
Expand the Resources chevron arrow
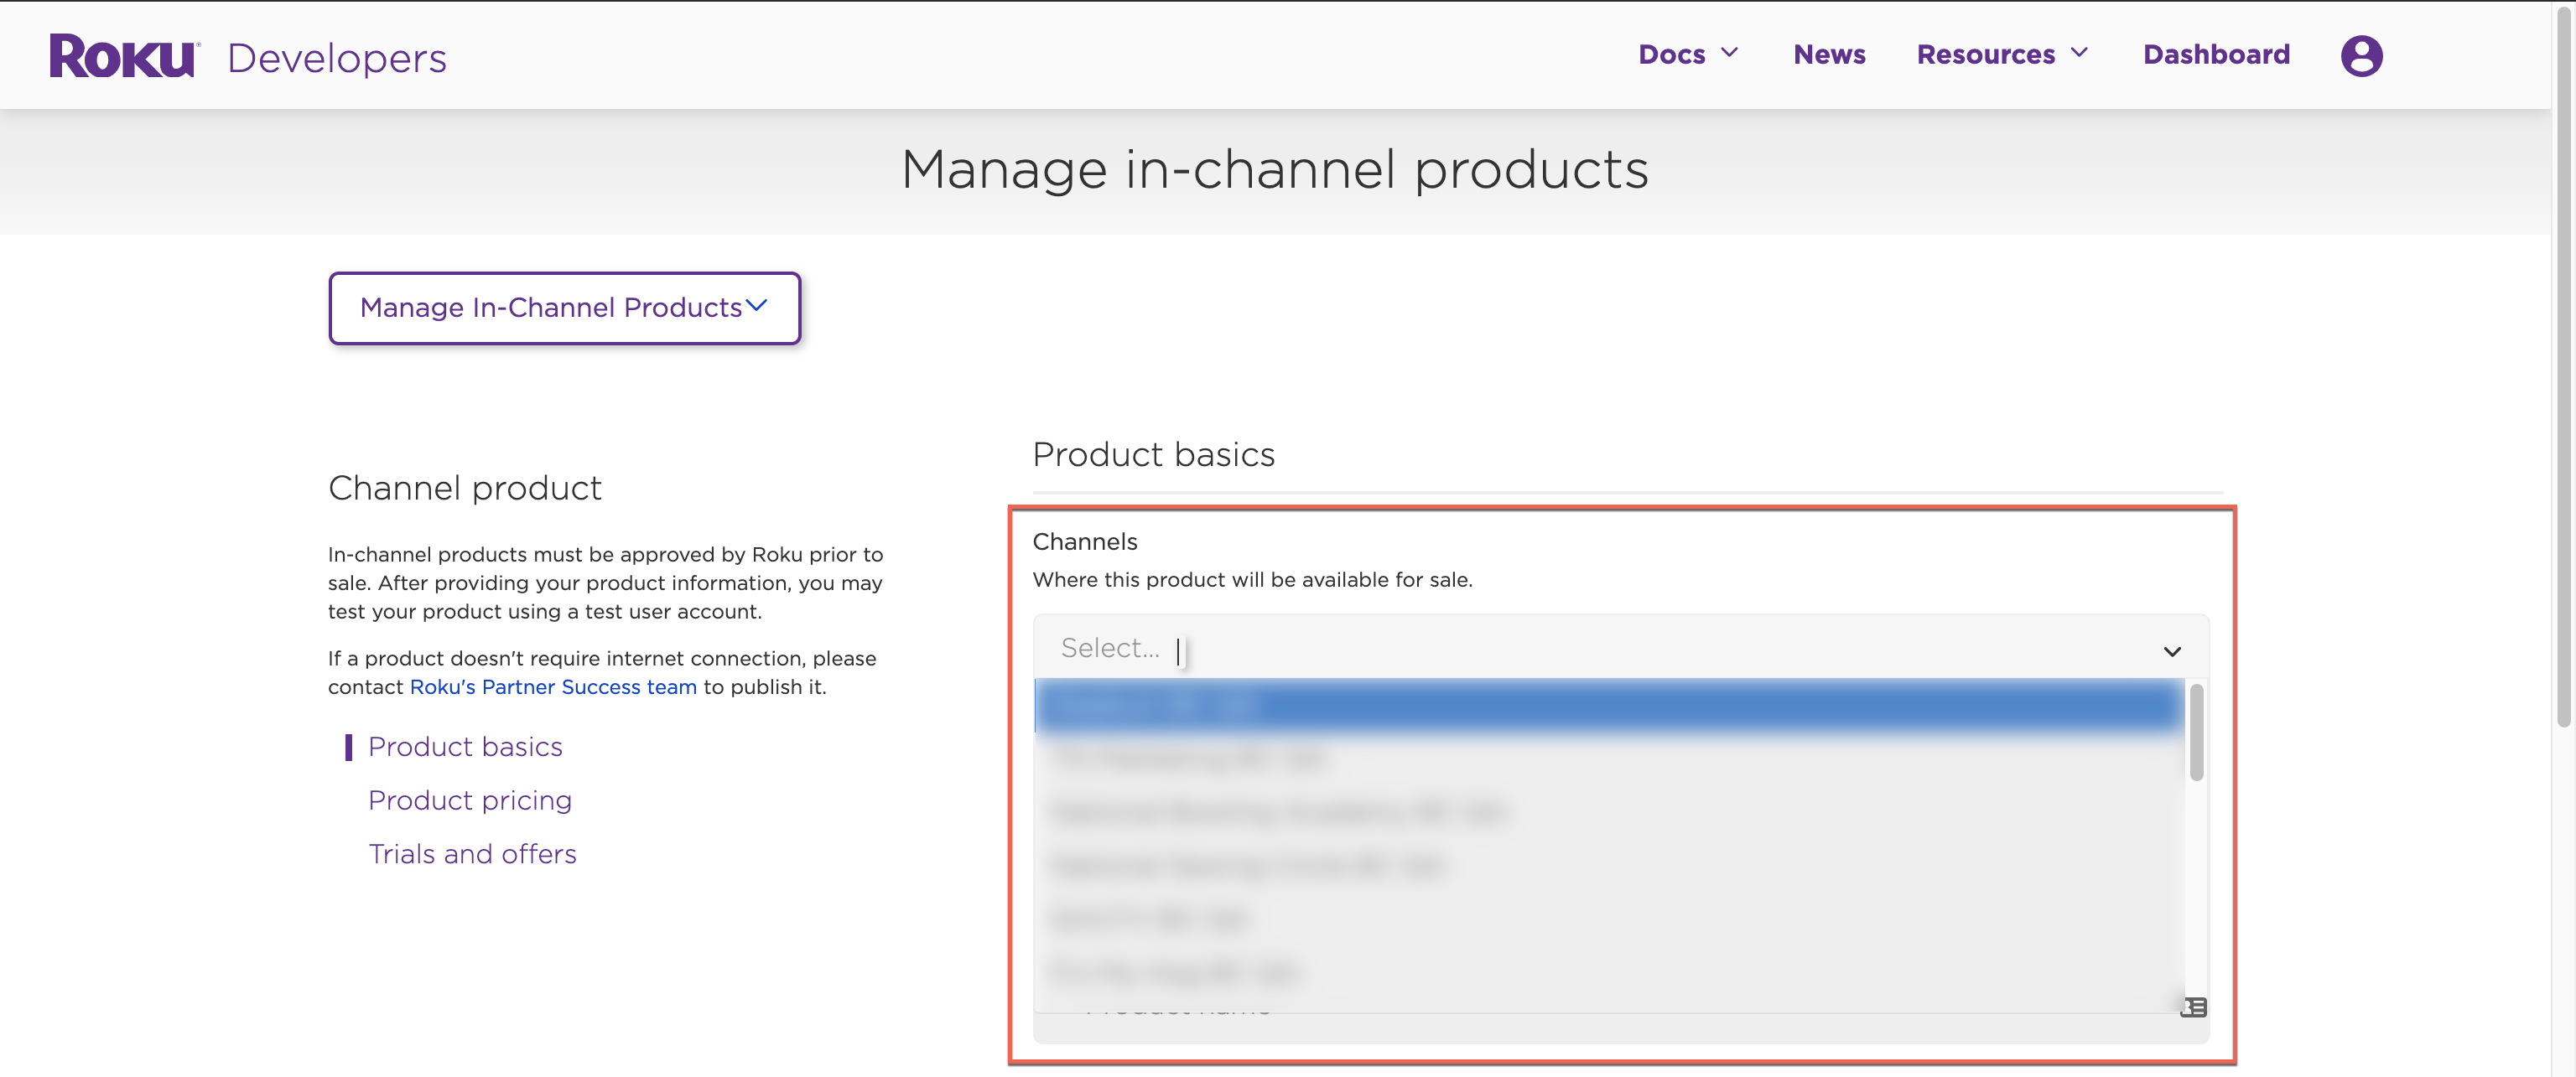pos(2079,53)
